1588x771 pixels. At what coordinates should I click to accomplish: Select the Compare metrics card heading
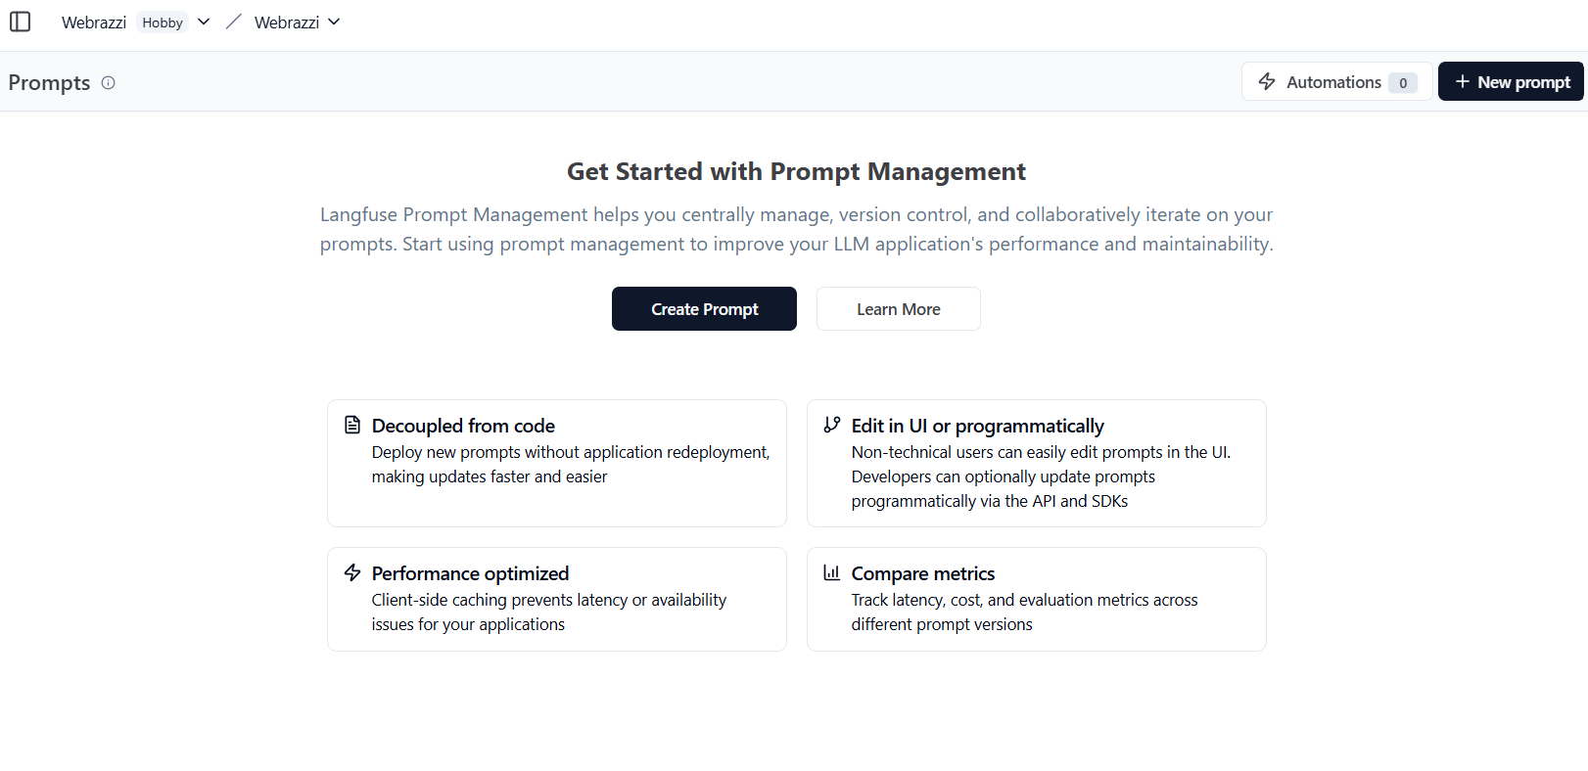click(x=922, y=573)
